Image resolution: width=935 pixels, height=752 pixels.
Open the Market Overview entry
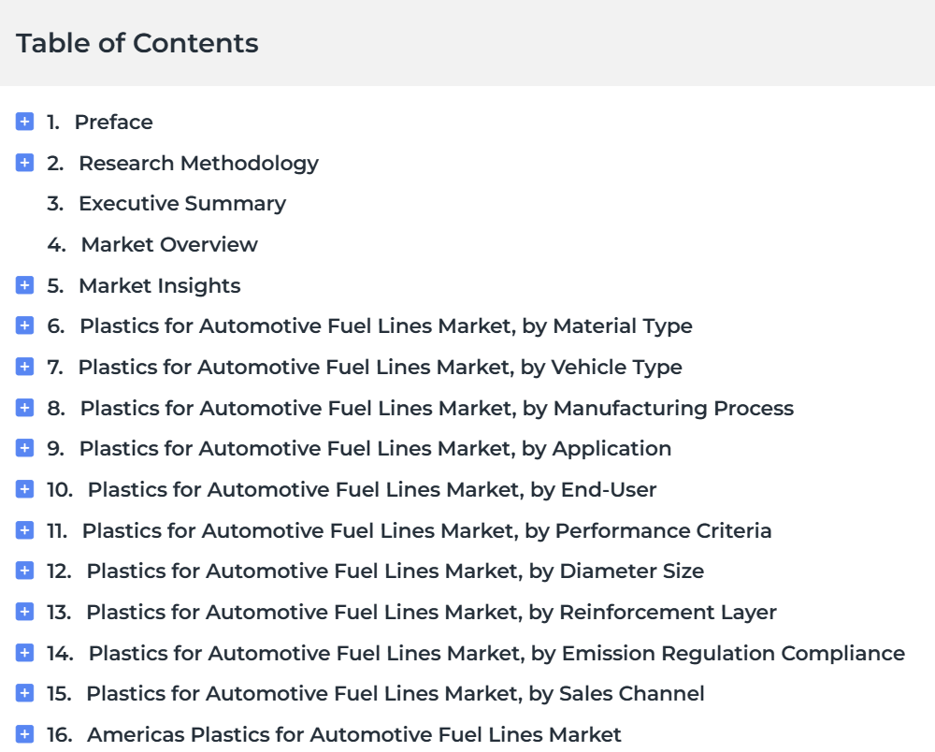(x=168, y=245)
